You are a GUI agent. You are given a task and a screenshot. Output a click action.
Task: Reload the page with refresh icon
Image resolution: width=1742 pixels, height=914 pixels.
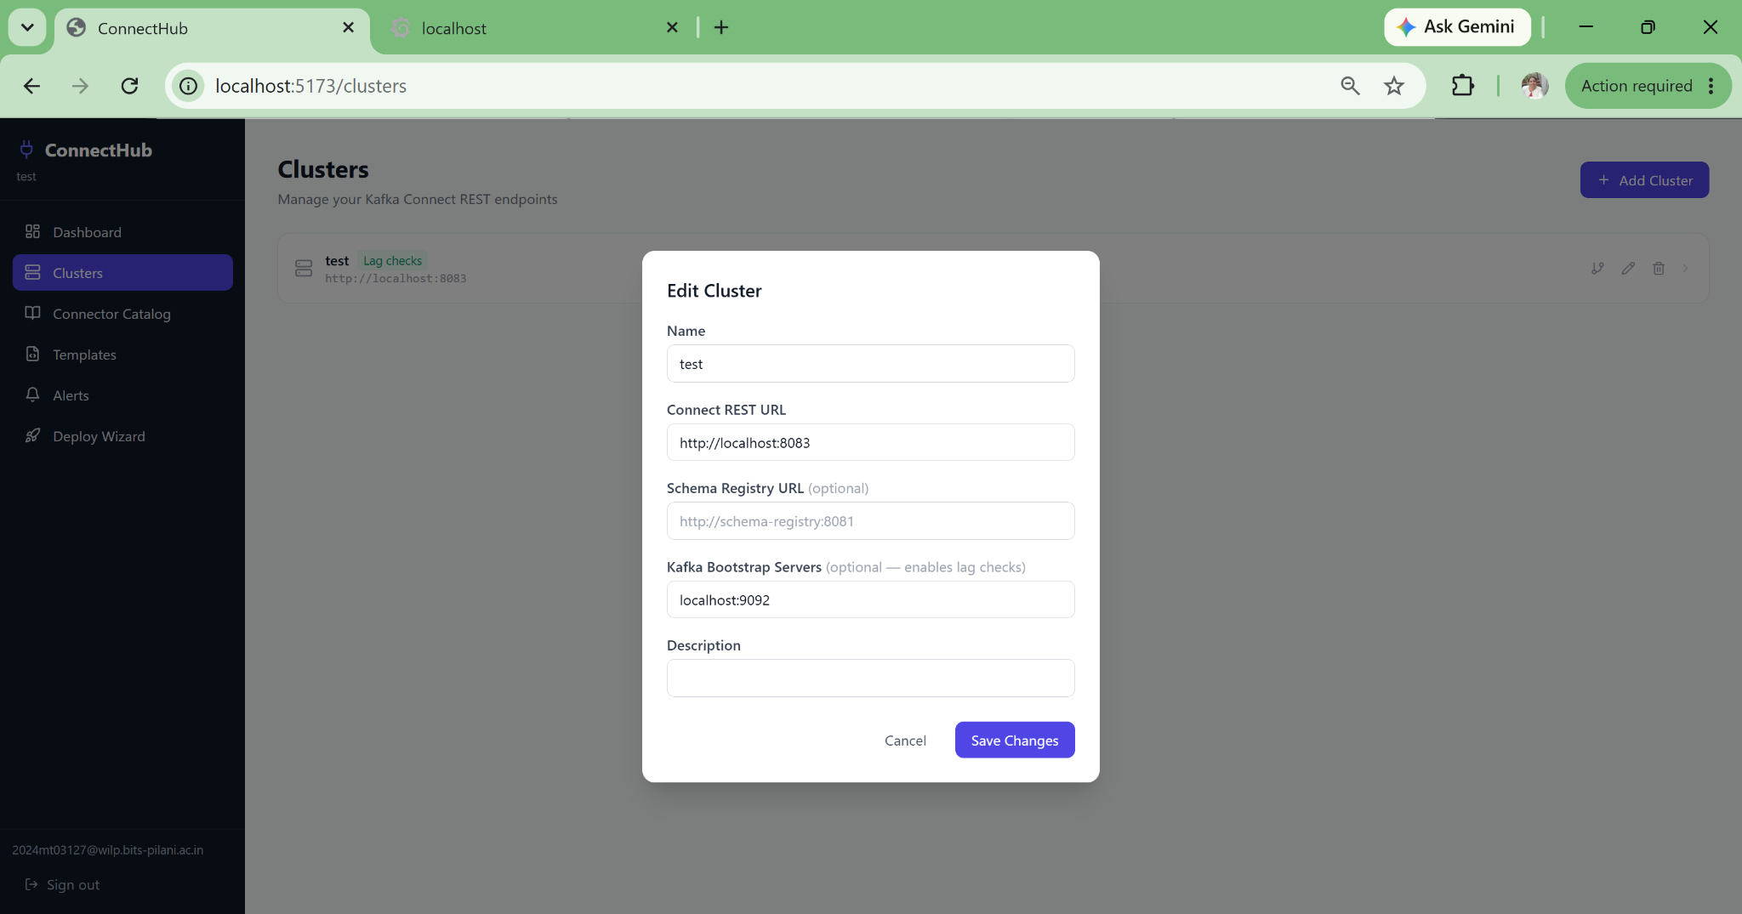pyautogui.click(x=129, y=86)
